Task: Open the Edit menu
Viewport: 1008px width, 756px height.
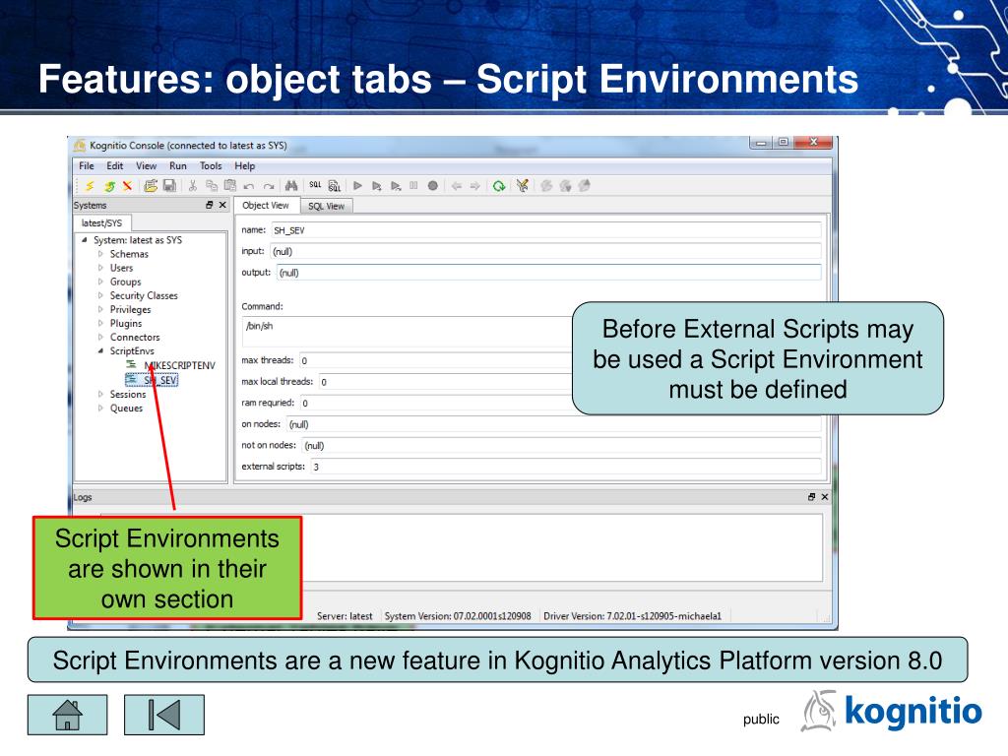Action: click(114, 165)
